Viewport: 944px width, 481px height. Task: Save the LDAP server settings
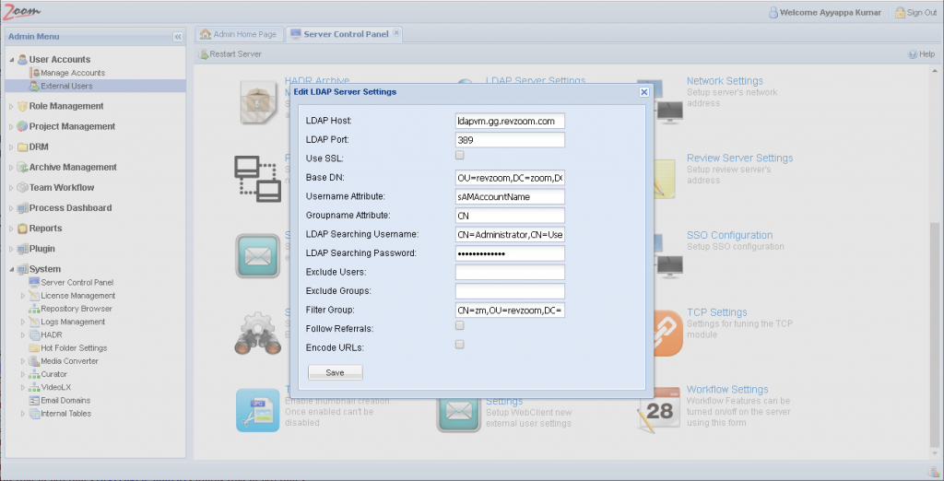335,372
